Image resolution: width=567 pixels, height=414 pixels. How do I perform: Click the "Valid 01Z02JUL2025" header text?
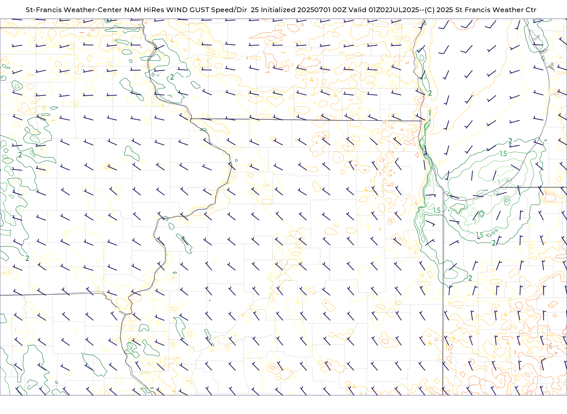(x=384, y=10)
